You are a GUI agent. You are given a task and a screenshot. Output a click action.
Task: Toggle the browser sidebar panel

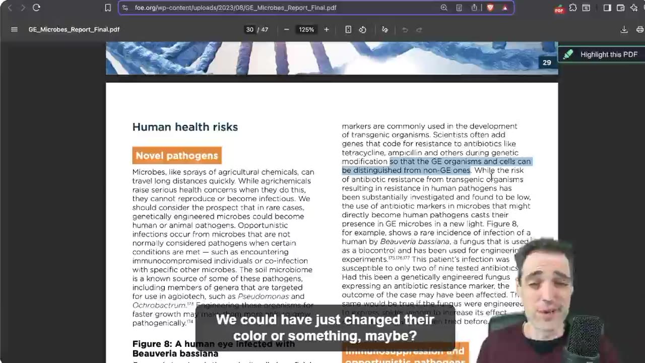pyautogui.click(x=607, y=8)
